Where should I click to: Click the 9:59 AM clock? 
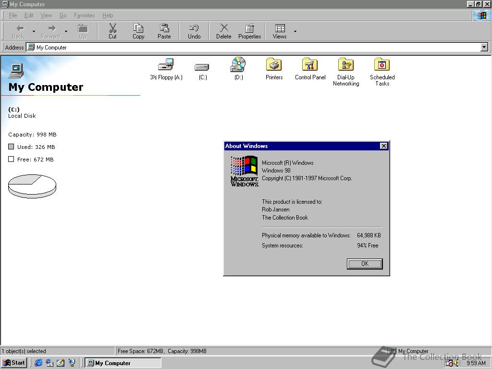pyautogui.click(x=476, y=363)
